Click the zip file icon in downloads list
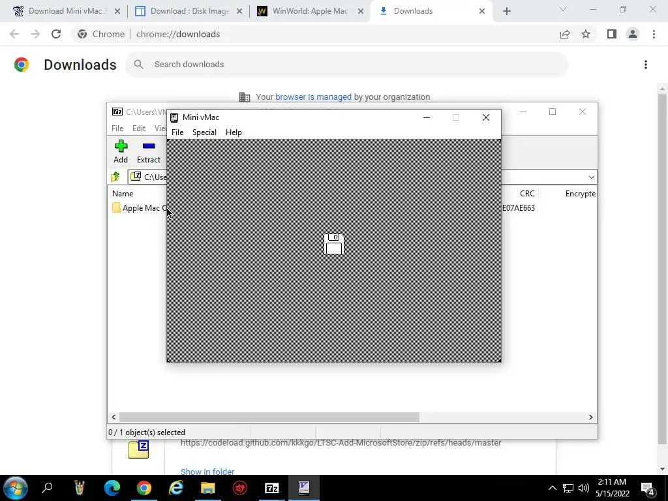 pyautogui.click(x=138, y=449)
